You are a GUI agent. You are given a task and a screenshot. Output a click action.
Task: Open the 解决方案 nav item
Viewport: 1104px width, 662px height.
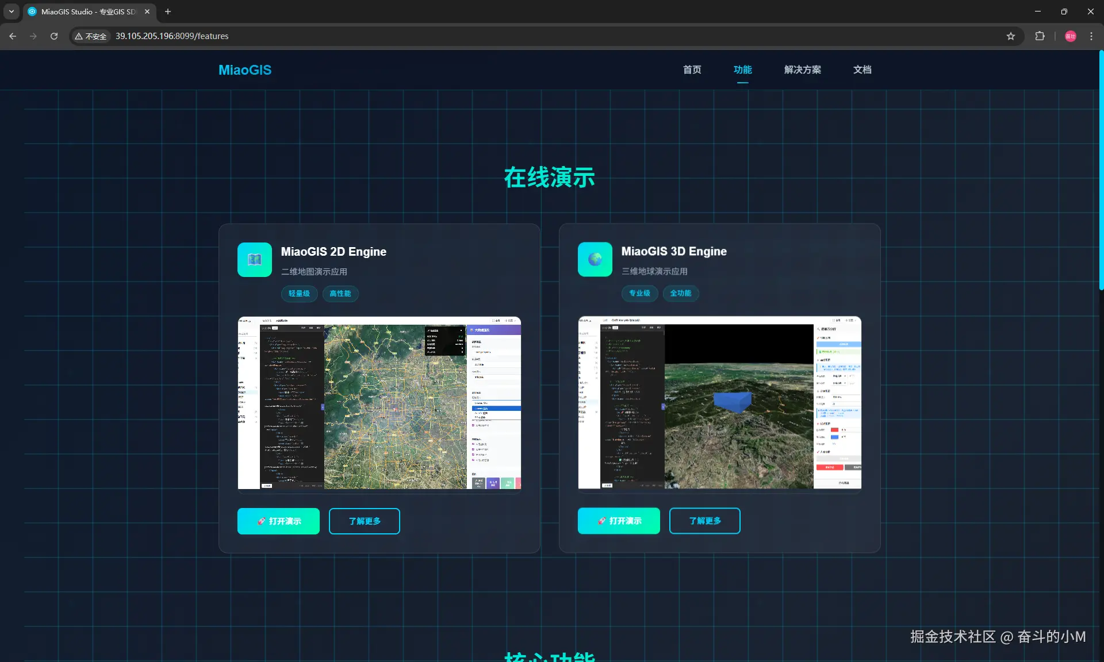802,70
